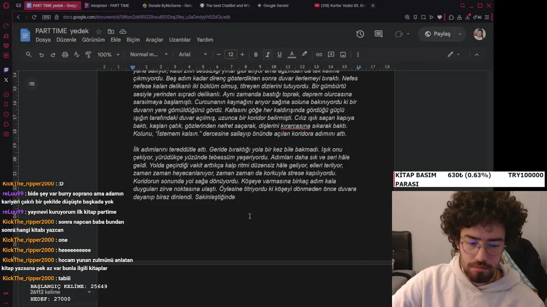Click the Paylaş share button

438,34
